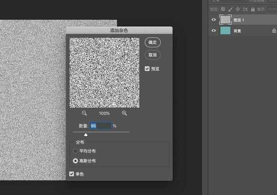Select the 图层 1 layer thumbnail

[226, 20]
